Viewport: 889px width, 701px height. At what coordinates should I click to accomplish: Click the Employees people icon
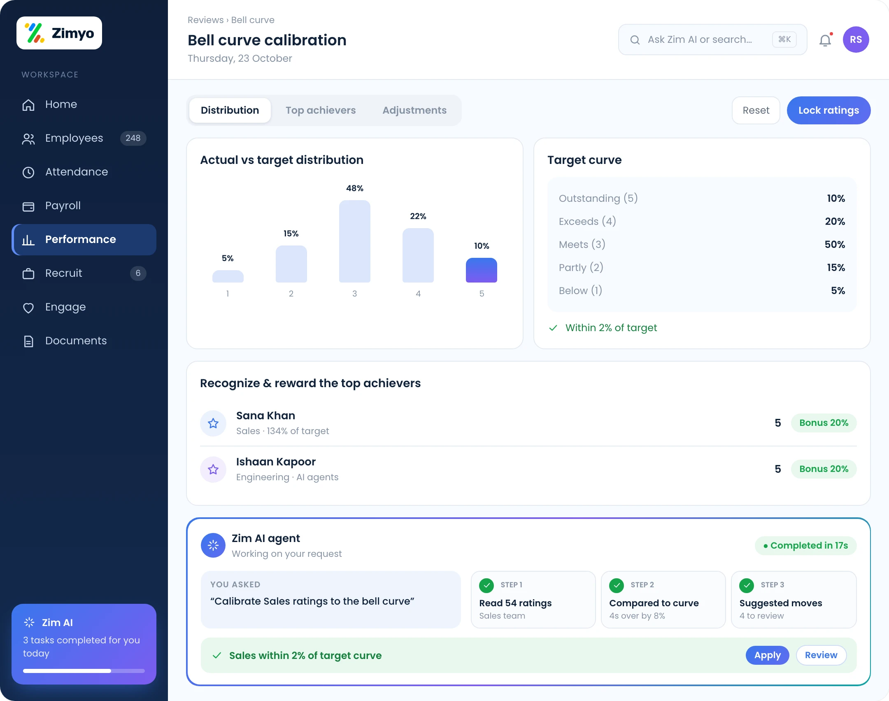28,139
